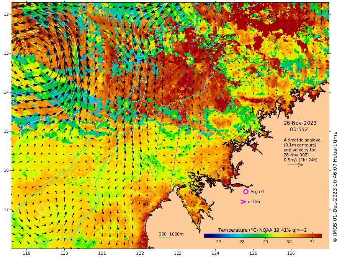337x260 pixels.
Task: Click the date text '26-Nov-2023'
Action: pos(300,123)
